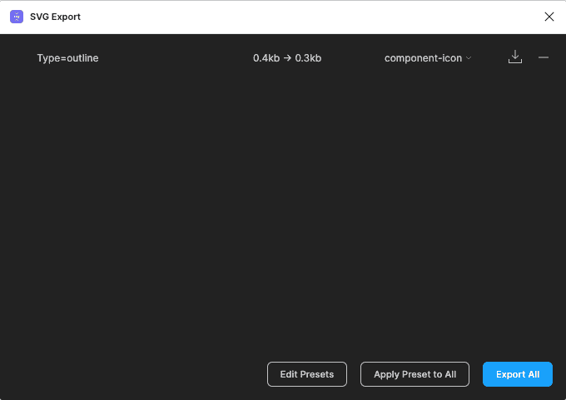Click the Export All button
Viewport: 566px width, 400px height.
517,374
